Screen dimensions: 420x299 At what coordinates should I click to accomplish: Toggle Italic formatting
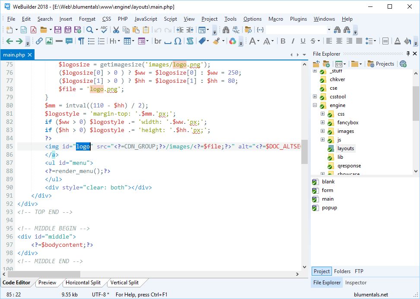293,41
